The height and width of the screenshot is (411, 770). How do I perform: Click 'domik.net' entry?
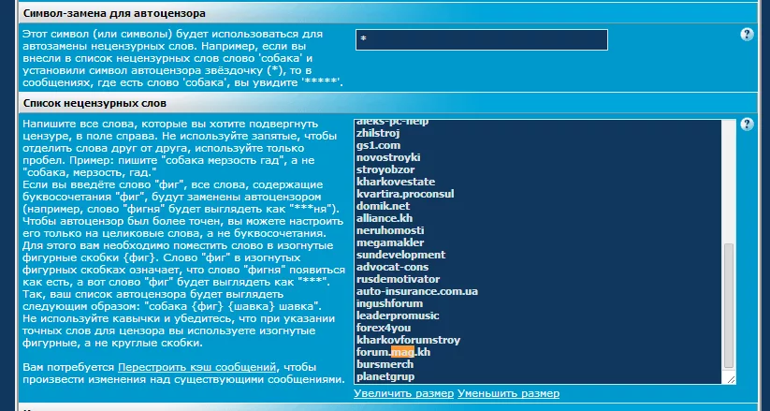tap(383, 206)
